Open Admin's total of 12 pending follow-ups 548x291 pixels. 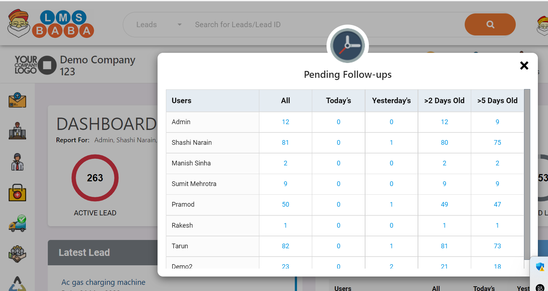pyautogui.click(x=285, y=122)
